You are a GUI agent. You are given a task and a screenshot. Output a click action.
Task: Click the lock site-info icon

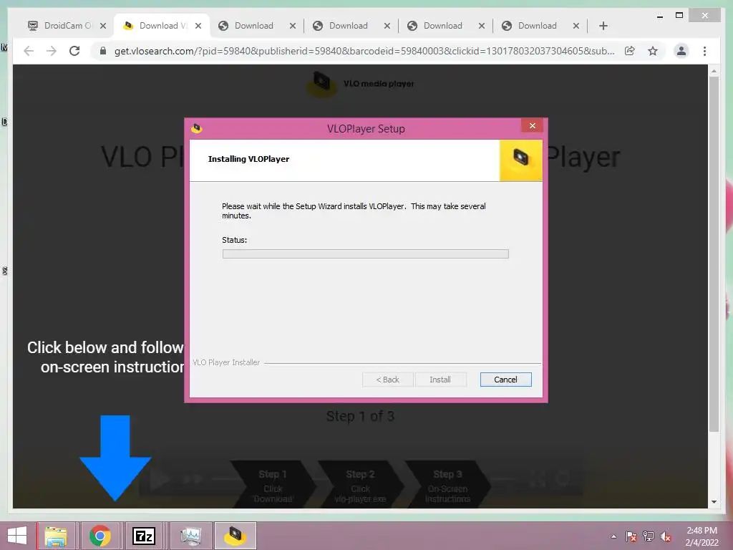point(103,51)
